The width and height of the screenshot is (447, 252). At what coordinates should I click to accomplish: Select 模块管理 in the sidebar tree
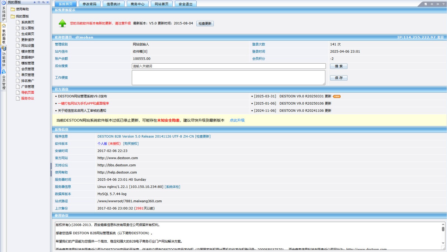click(x=28, y=52)
